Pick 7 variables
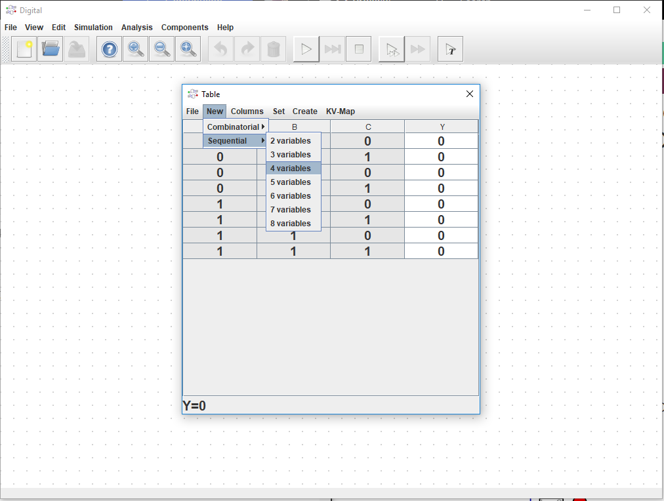 coord(293,209)
